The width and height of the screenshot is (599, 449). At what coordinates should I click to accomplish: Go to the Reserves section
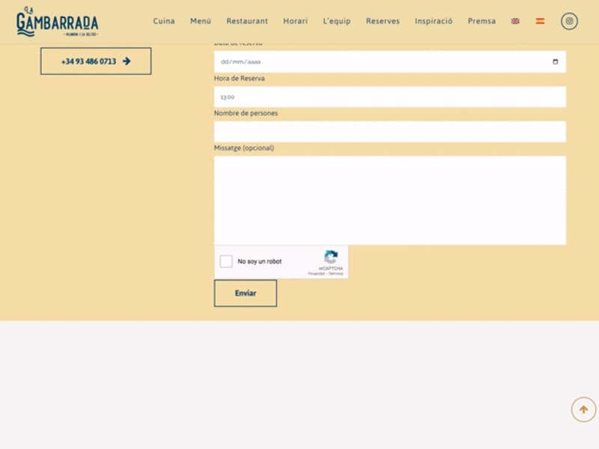click(383, 21)
